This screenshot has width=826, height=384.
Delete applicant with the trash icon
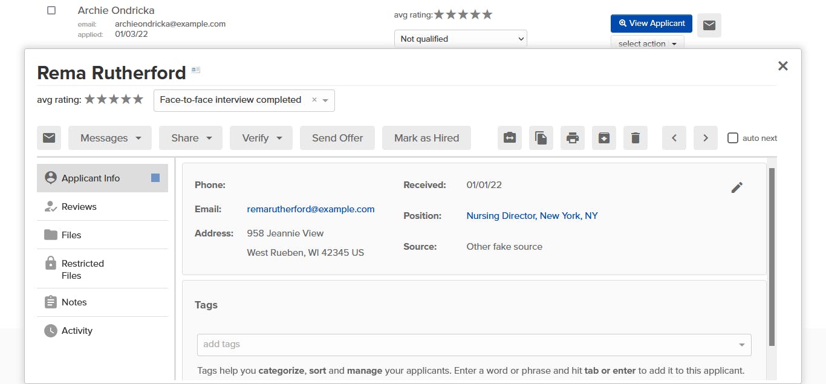tap(636, 138)
